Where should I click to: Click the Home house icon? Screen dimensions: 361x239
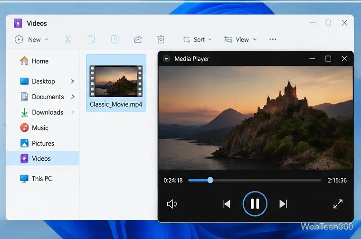coord(24,61)
